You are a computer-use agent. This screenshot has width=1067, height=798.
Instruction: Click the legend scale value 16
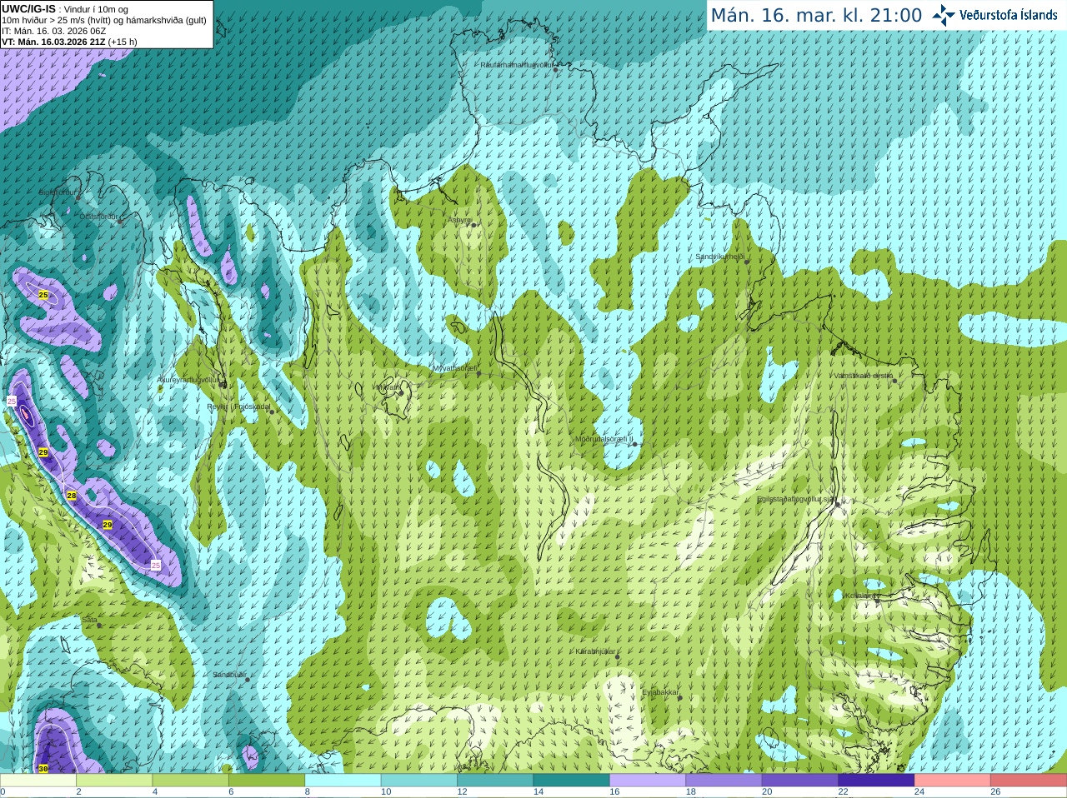(614, 792)
